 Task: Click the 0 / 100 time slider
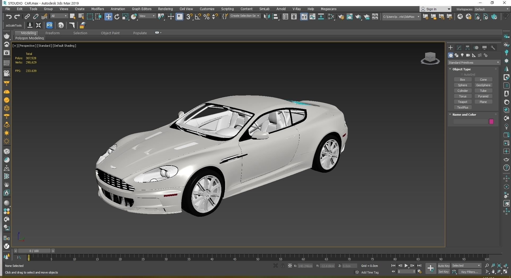(x=34, y=251)
